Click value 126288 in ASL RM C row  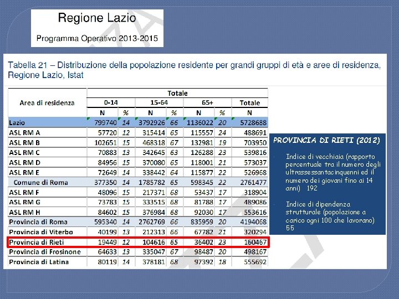(x=202, y=153)
